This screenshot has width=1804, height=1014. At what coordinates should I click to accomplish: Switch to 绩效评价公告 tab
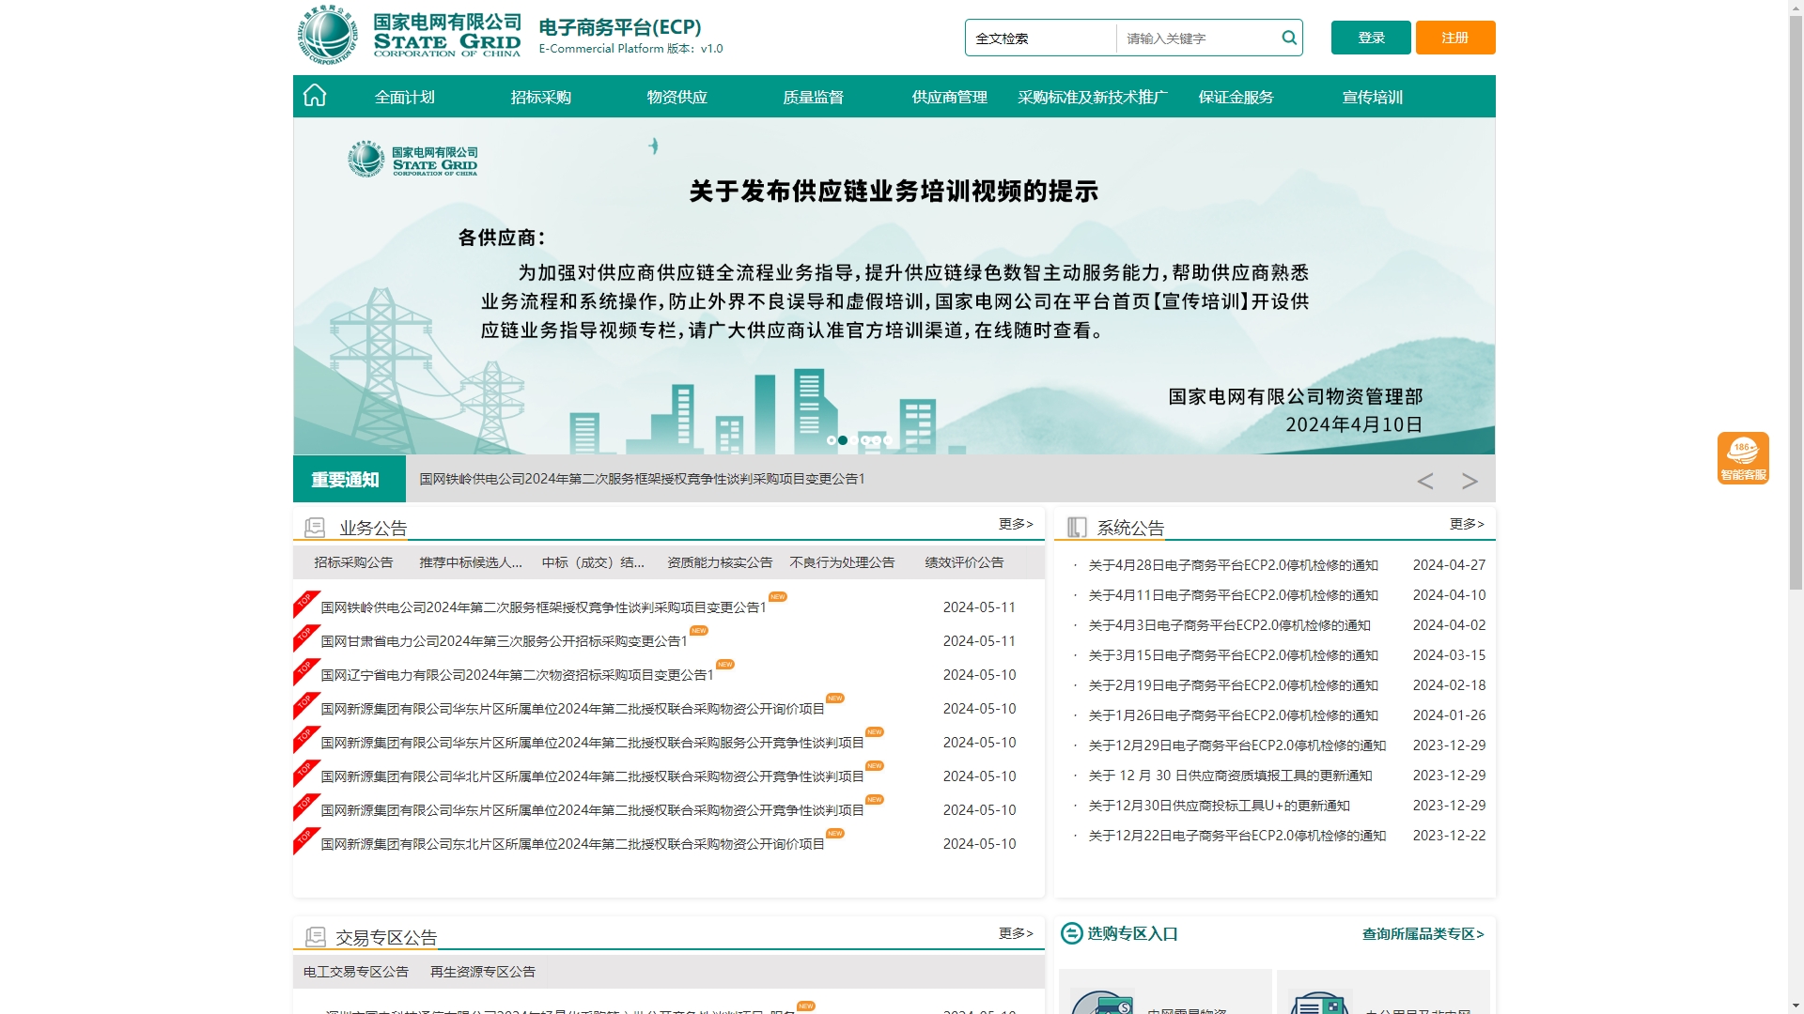(964, 562)
